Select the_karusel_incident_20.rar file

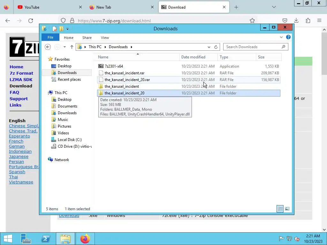188,79
